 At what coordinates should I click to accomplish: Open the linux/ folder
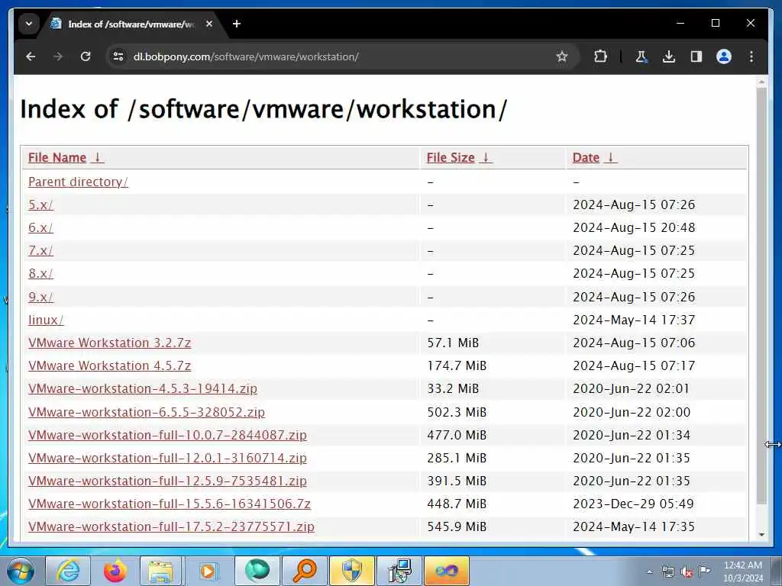[46, 320]
